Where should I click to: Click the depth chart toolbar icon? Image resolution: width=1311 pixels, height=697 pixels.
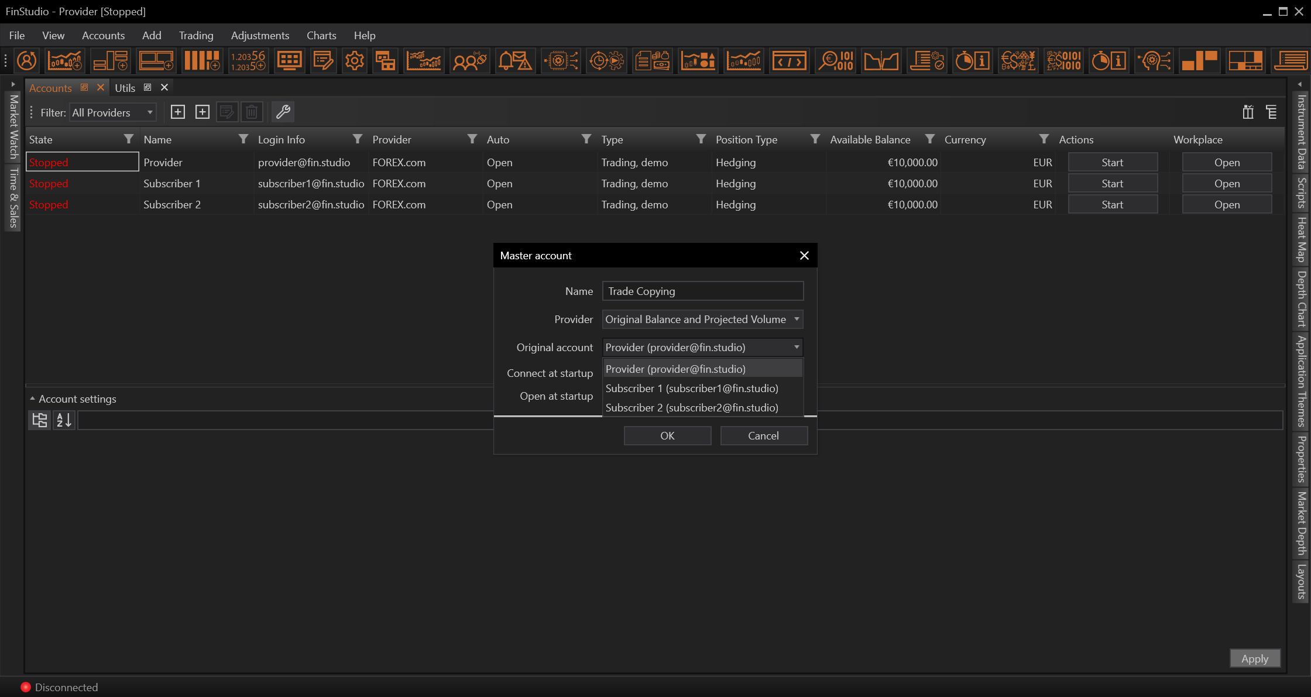[x=881, y=61]
